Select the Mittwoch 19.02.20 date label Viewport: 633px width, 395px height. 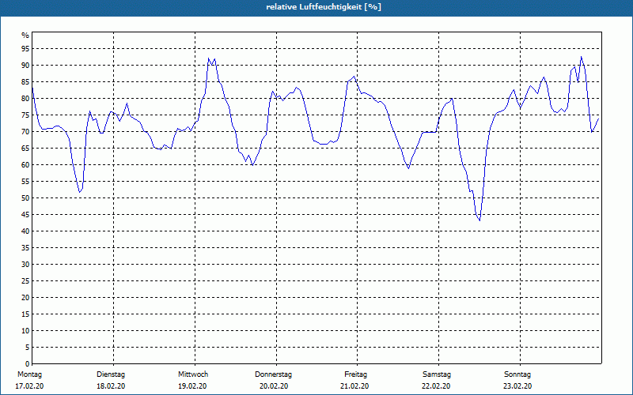(192, 380)
